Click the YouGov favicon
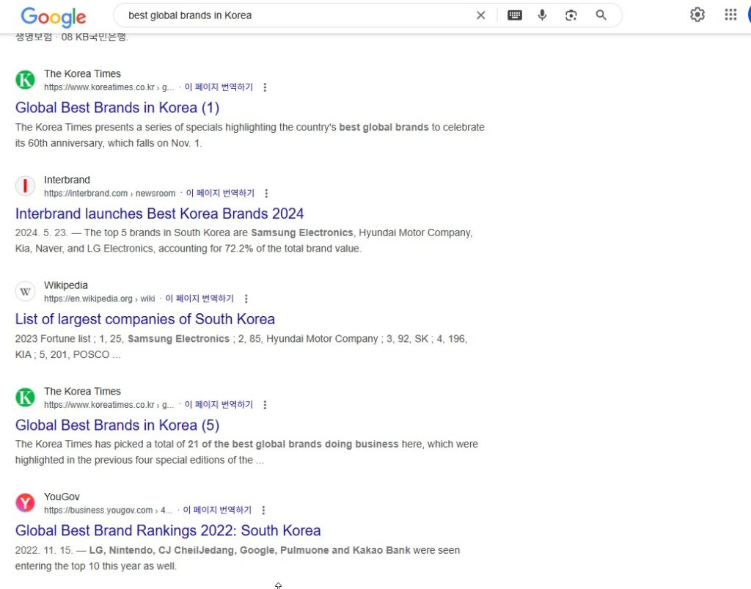This screenshot has width=751, height=589. pyautogui.click(x=25, y=502)
